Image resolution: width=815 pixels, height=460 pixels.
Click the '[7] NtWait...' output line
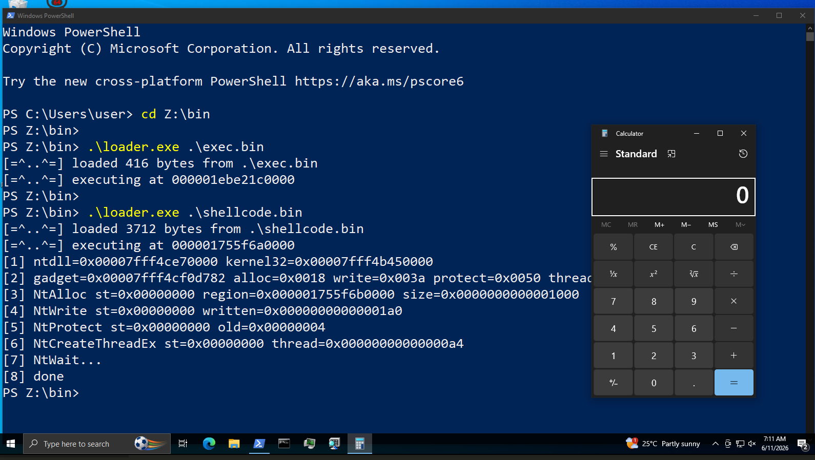tap(53, 360)
